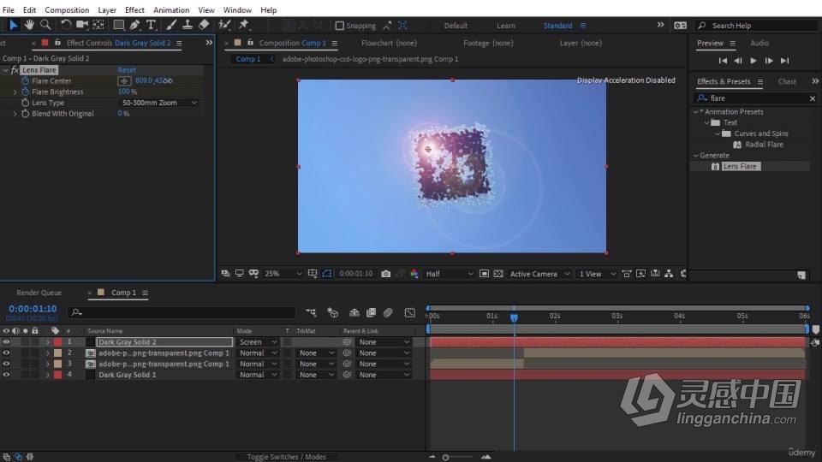Select the Clone Stamp tool
The image size is (822, 462).
(x=188, y=25)
